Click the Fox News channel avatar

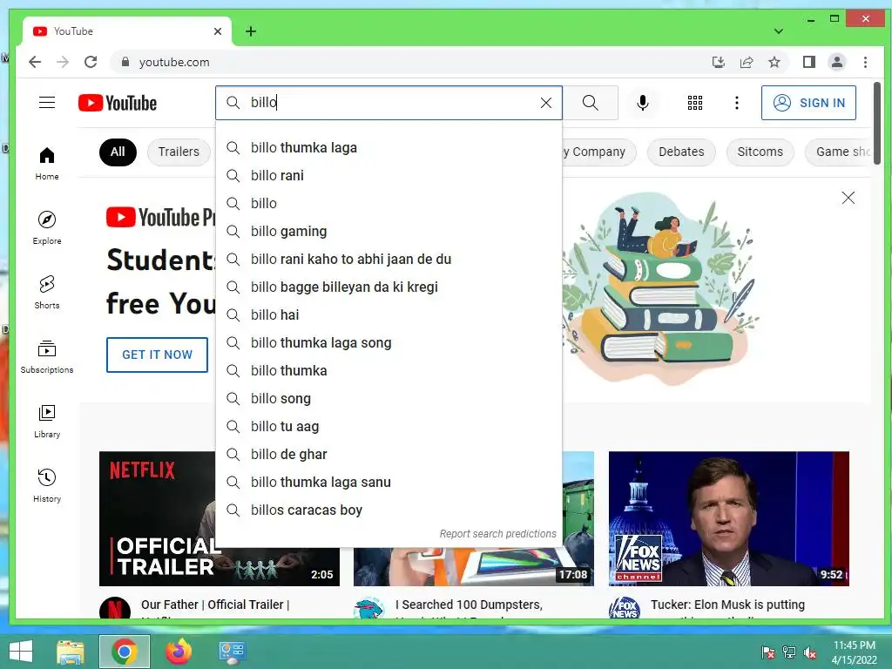coord(625,609)
